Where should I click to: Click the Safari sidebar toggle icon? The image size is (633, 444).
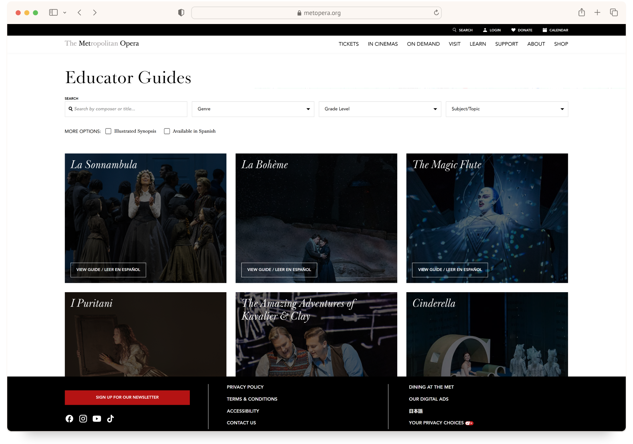pos(53,12)
